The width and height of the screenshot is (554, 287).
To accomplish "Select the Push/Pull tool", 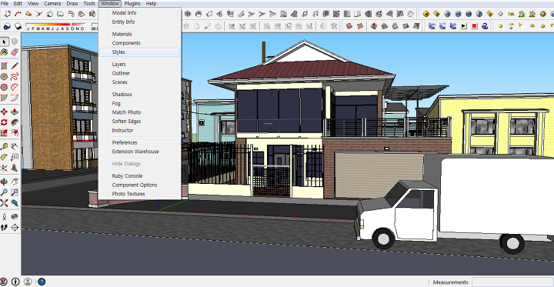I will (x=15, y=112).
